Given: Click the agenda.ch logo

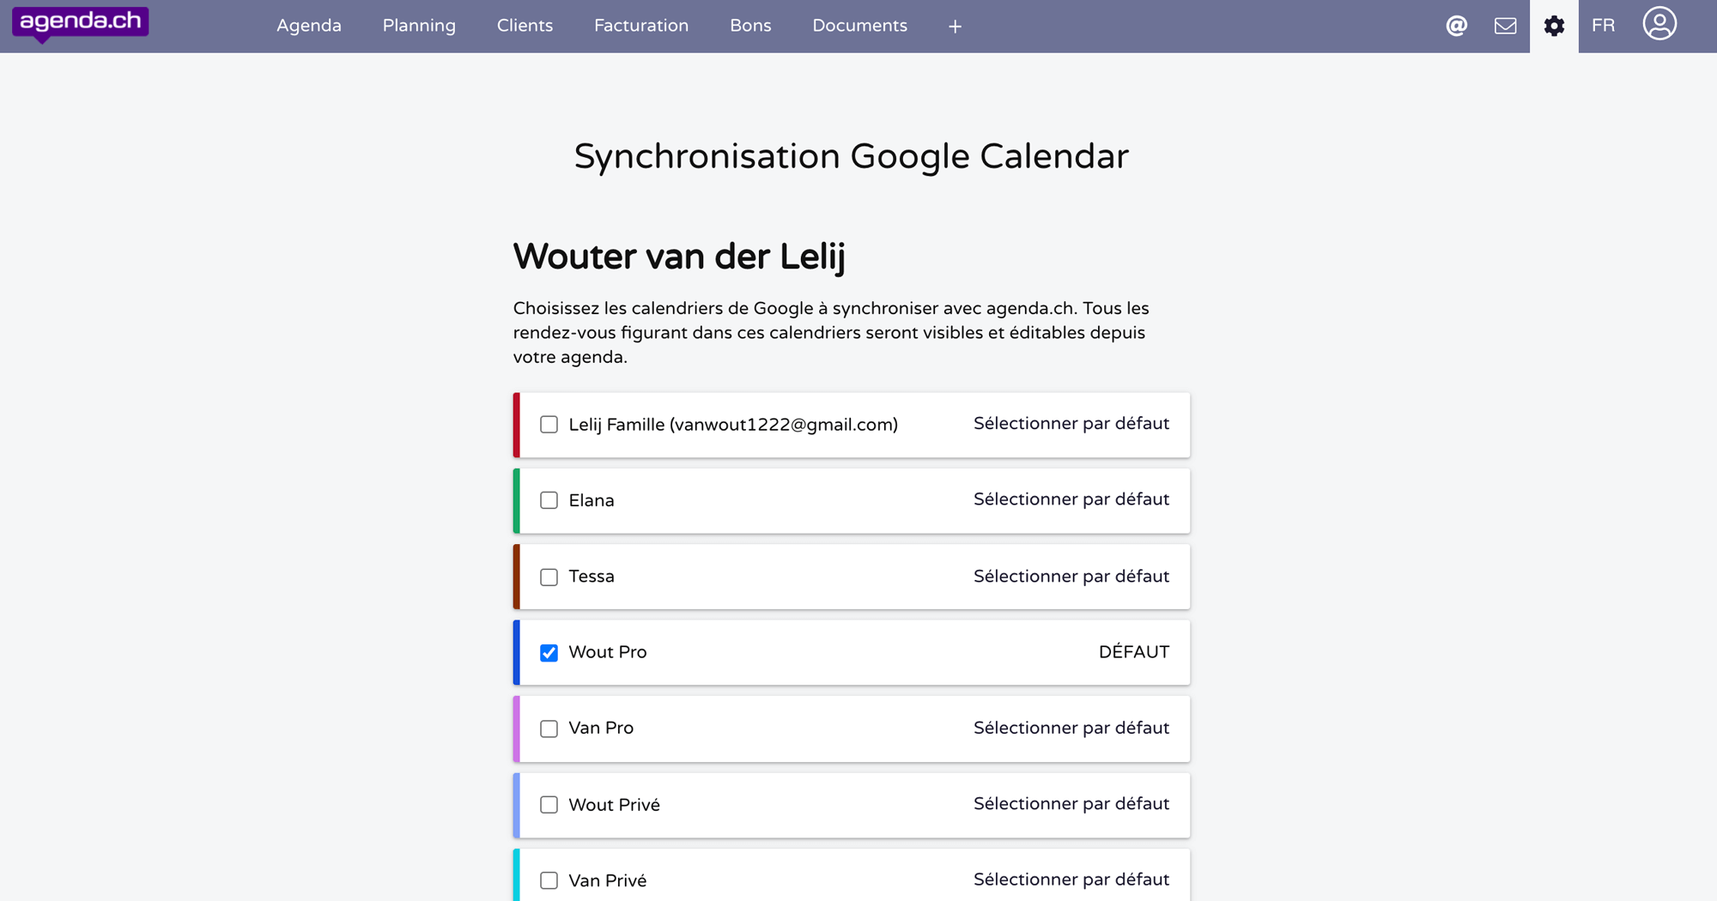Looking at the screenshot, I should pos(80,23).
